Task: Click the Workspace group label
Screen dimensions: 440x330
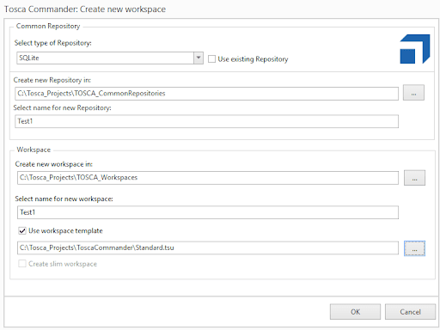Action: (x=34, y=150)
